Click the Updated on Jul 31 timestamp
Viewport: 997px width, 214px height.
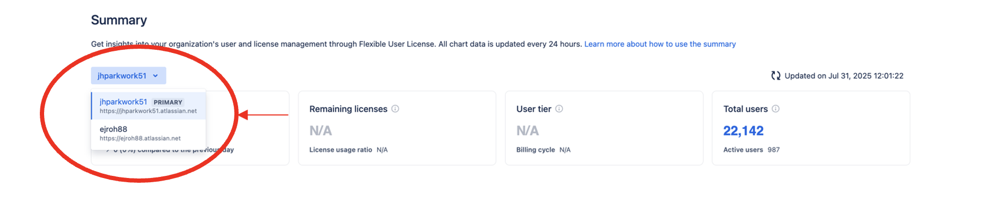(843, 76)
